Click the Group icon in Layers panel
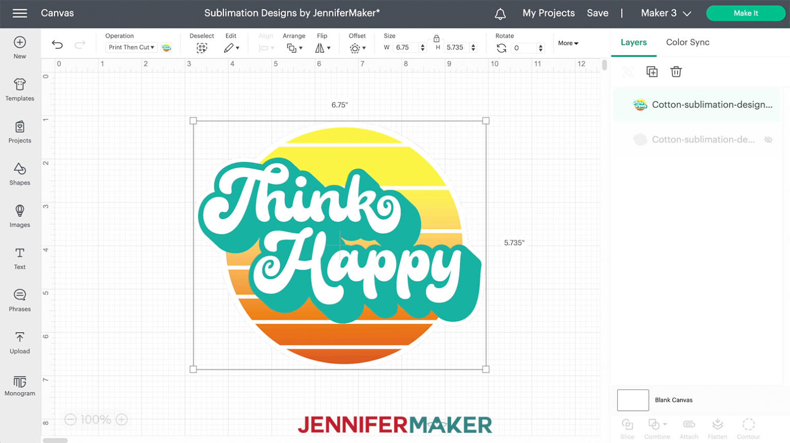This screenshot has height=443, width=790. click(x=628, y=72)
